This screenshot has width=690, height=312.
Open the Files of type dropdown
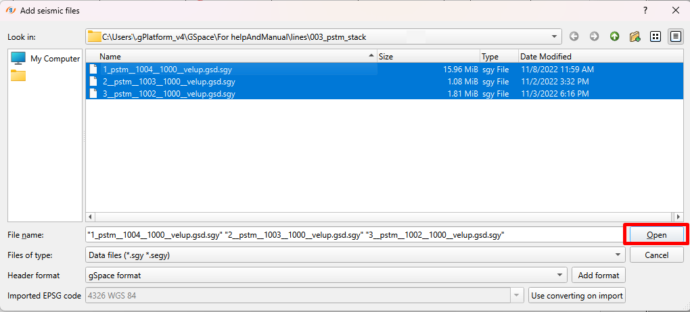618,255
